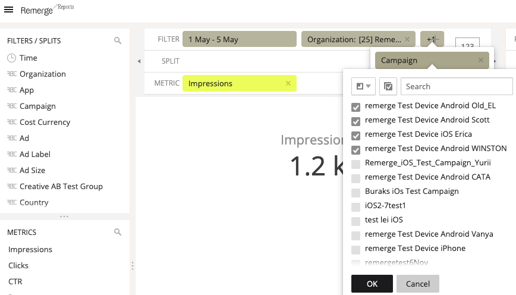Click the Filters/Splits search icon
The height and width of the screenshot is (295, 516).
pyautogui.click(x=118, y=41)
